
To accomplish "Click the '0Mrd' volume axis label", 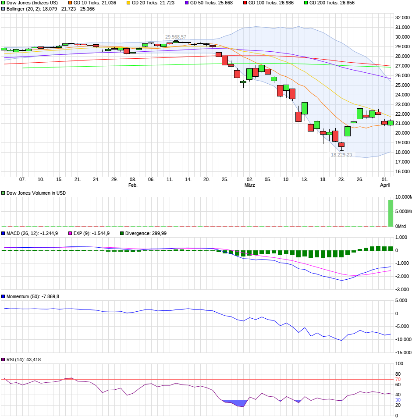I will tap(401, 226).
